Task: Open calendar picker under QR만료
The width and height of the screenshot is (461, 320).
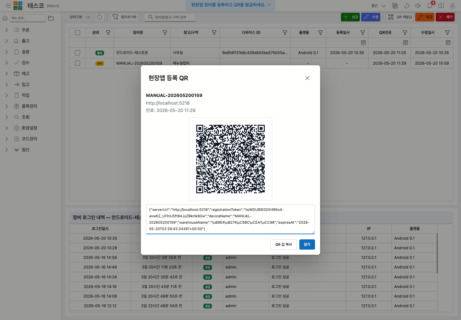Action: pyautogui.click(x=406, y=43)
